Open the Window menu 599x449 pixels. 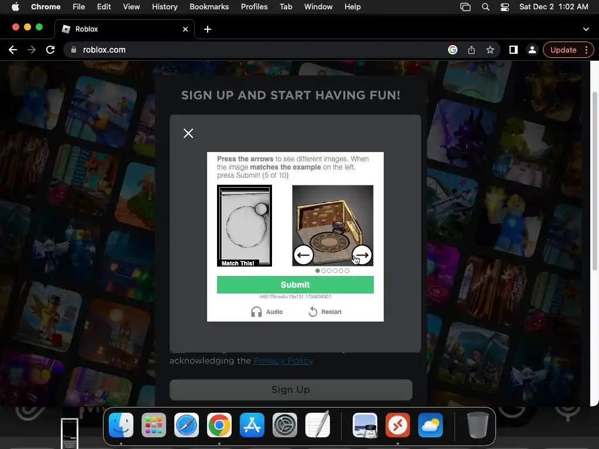pos(318,7)
